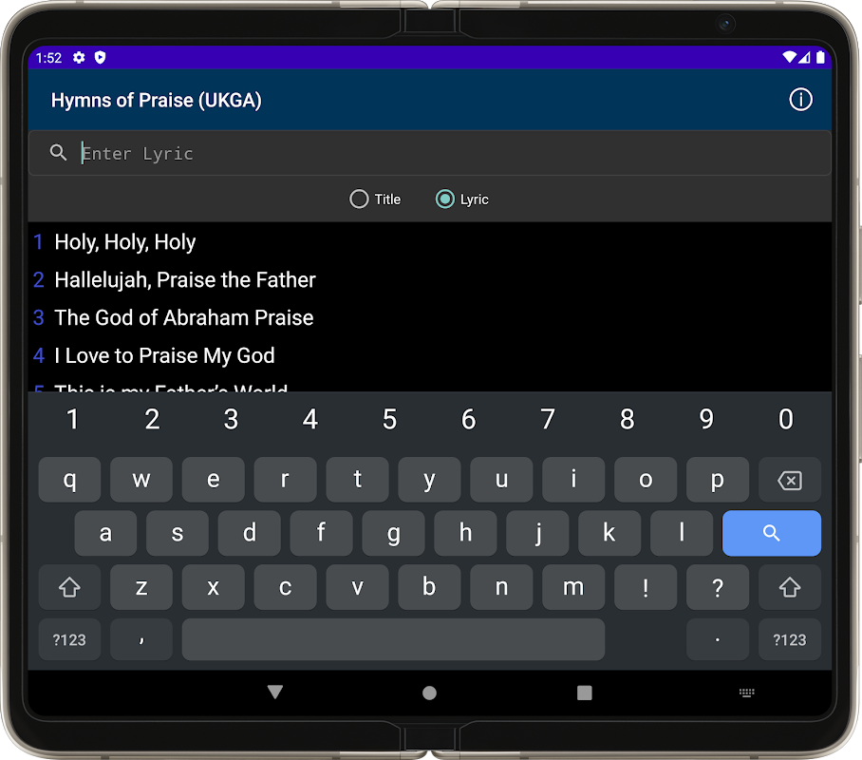Tap the left shift key

(x=69, y=587)
